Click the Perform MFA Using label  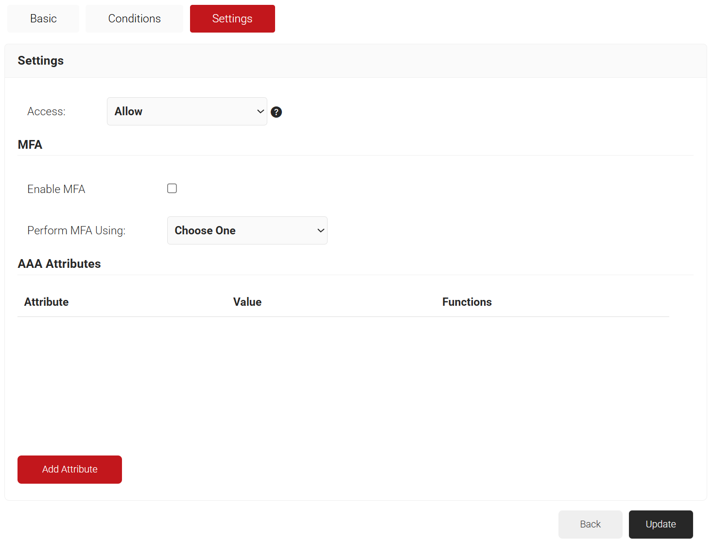[76, 230]
